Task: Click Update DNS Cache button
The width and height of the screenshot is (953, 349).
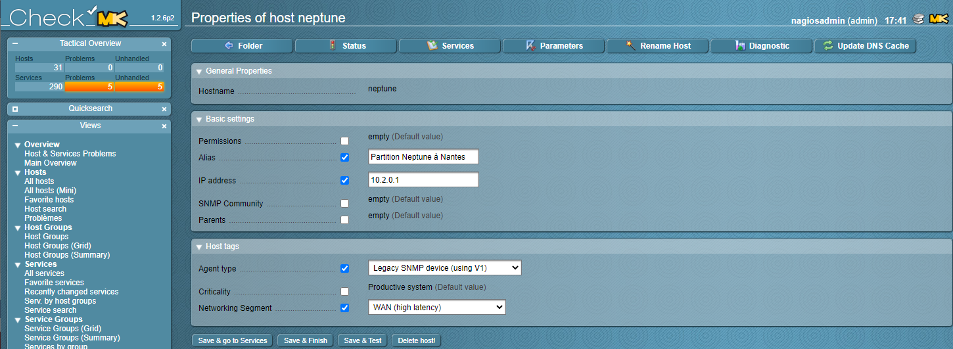Action: (866, 46)
